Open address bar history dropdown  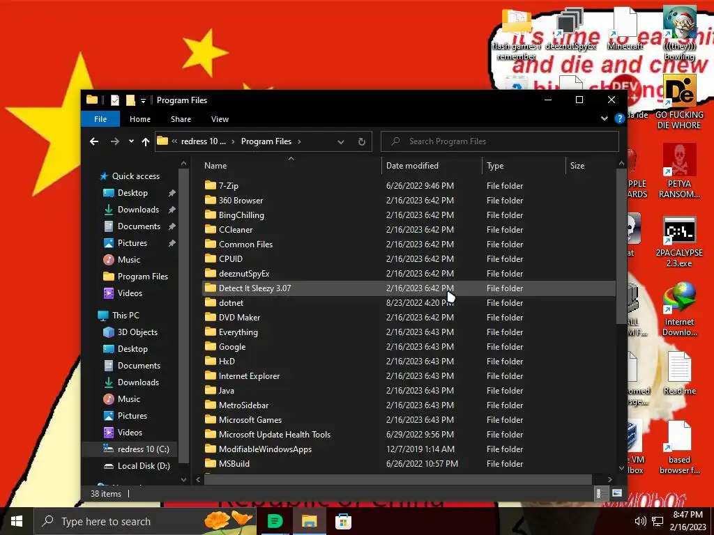[340, 141]
